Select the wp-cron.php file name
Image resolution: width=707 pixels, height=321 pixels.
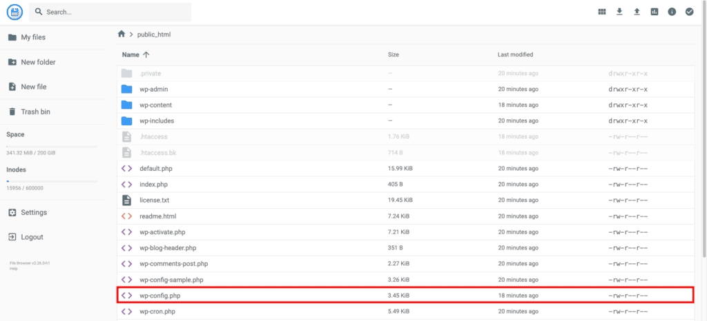point(157,311)
